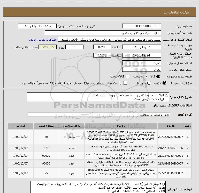Click the ریبون وکس رزین WRP6300 item name
The image size is (199, 193).
pyautogui.click(x=121, y=173)
